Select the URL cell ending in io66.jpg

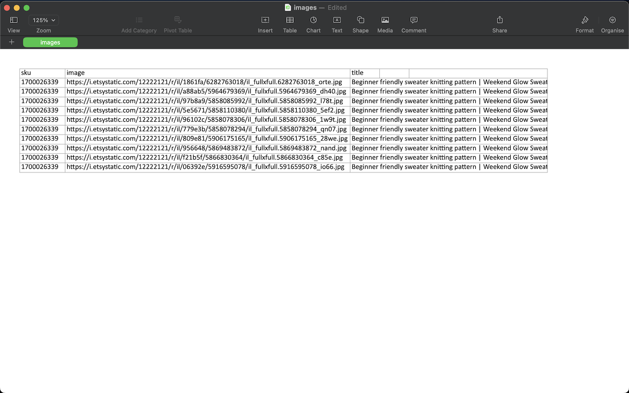[x=207, y=167]
